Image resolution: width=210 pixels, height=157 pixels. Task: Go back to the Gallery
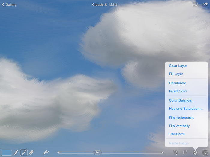pos(9,5)
